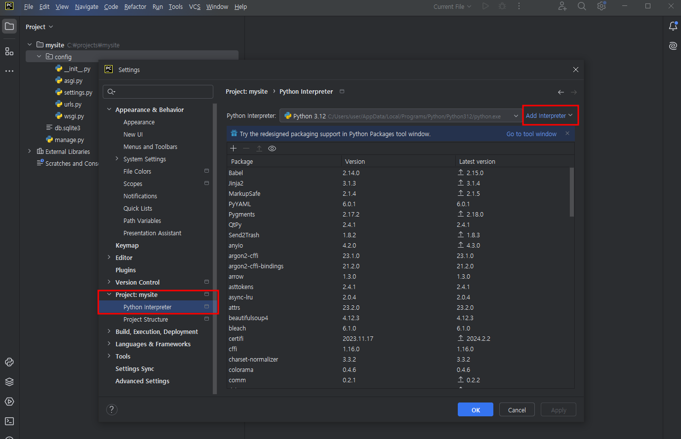
Task: Click the More tool windows ellipsis icon
Action: tap(9, 71)
